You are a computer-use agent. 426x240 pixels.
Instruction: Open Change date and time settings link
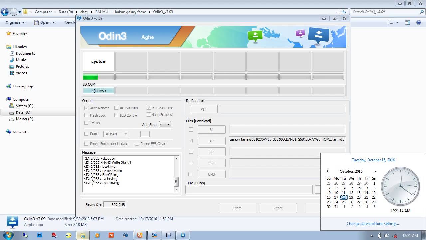tap(373, 224)
